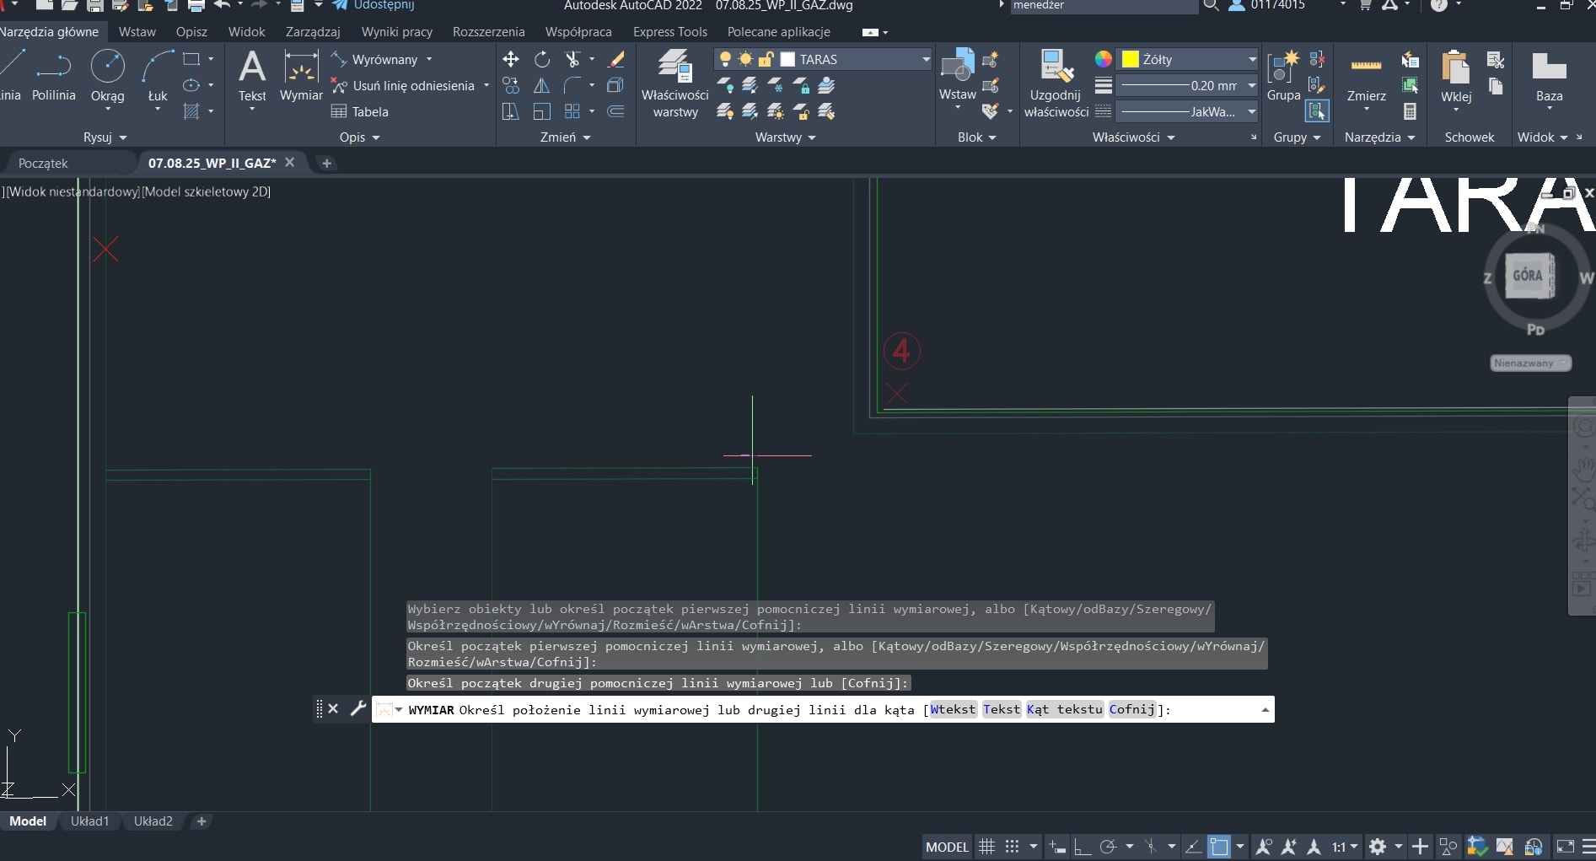Toggle grid display in status bar

986,847
